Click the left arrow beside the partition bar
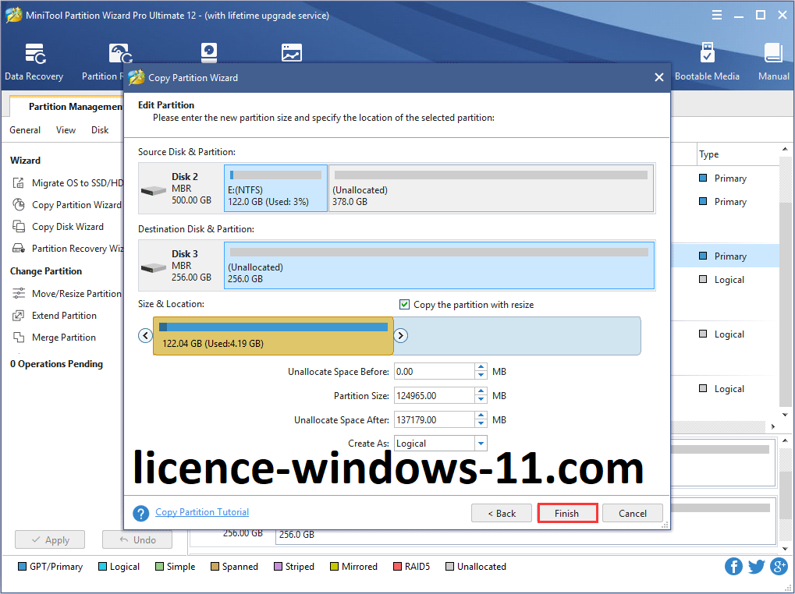The width and height of the screenshot is (795, 594). pyautogui.click(x=145, y=335)
